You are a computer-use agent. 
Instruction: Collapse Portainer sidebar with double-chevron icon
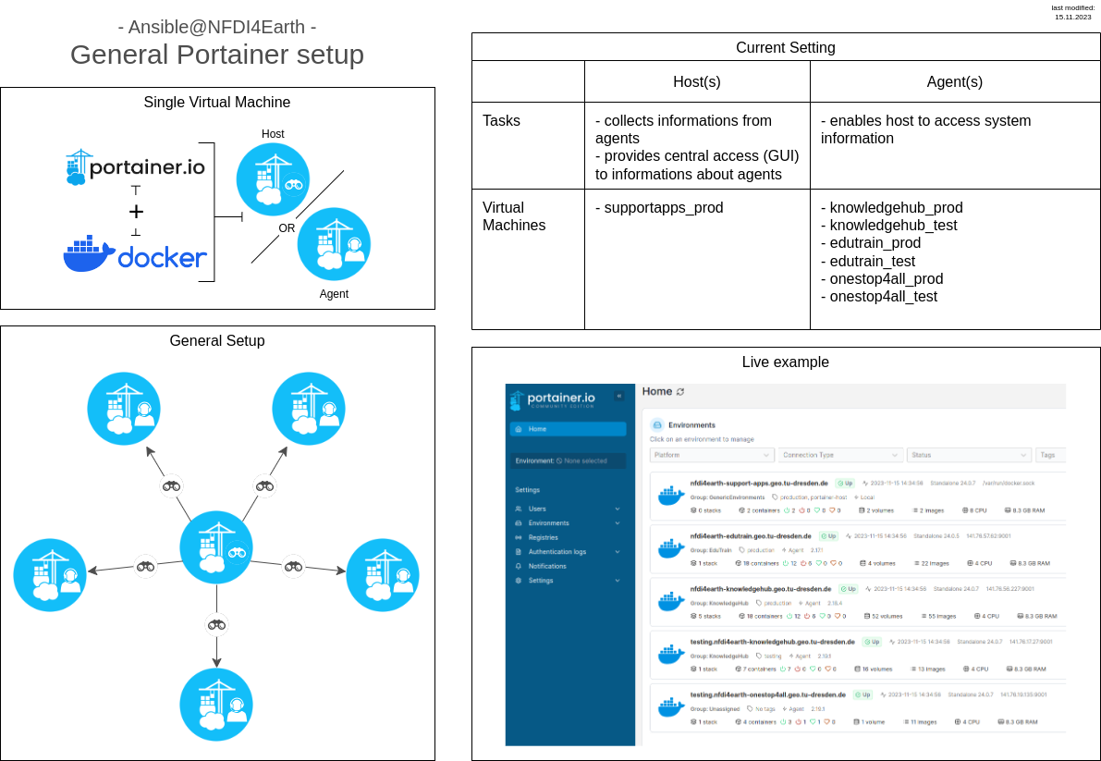click(x=618, y=396)
